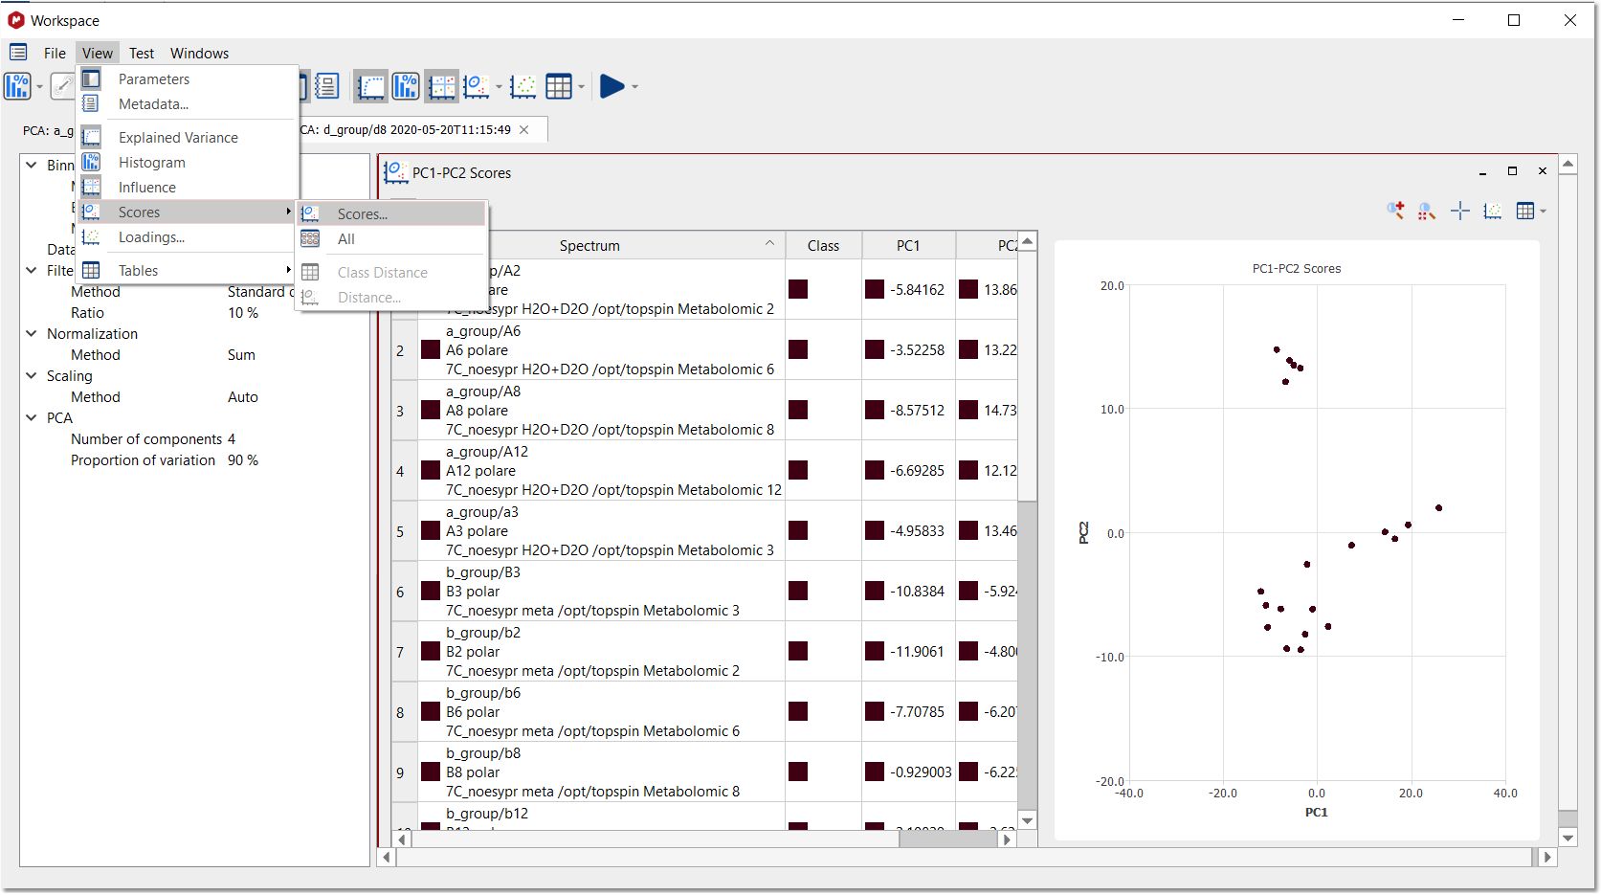Open dropdown arrow next to Scores toolbar icon

pyautogui.click(x=499, y=87)
